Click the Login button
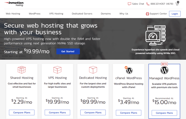Image resolution: width=186 pixels, height=119 pixels. [175, 14]
